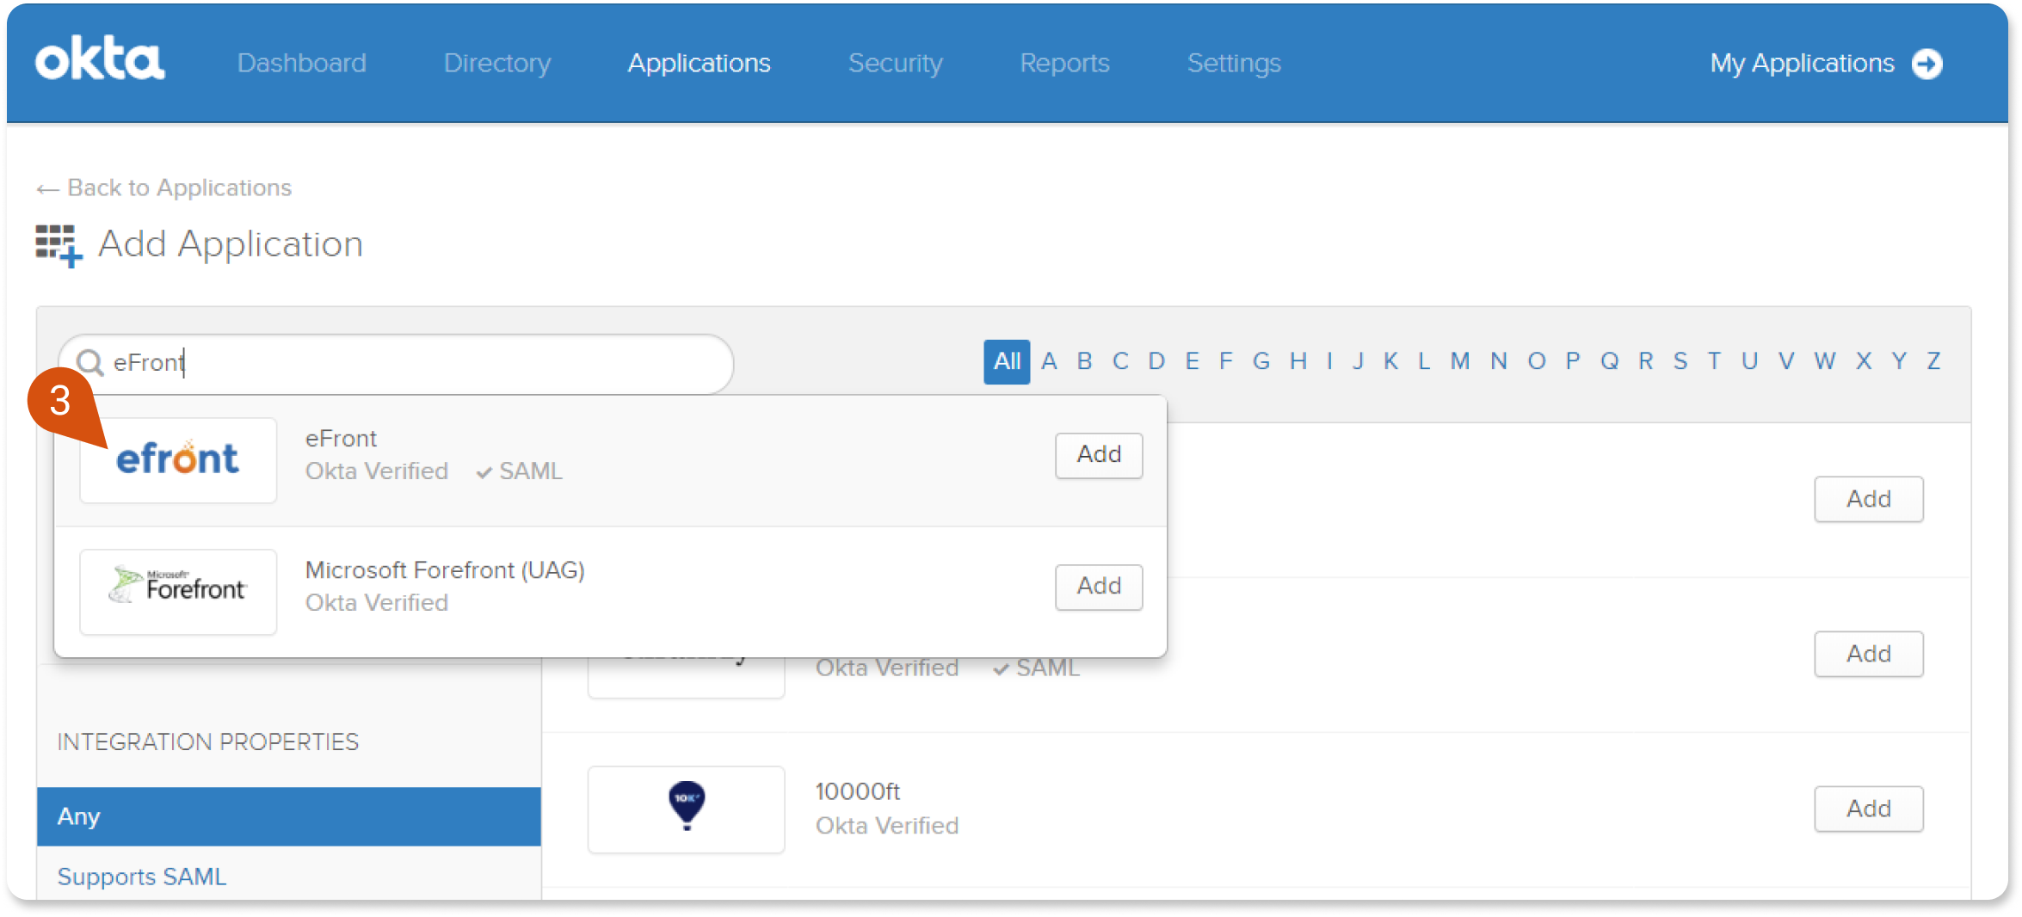Image resolution: width=2022 pixels, height=917 pixels.
Task: Click the Okta logo
Action: point(100,60)
